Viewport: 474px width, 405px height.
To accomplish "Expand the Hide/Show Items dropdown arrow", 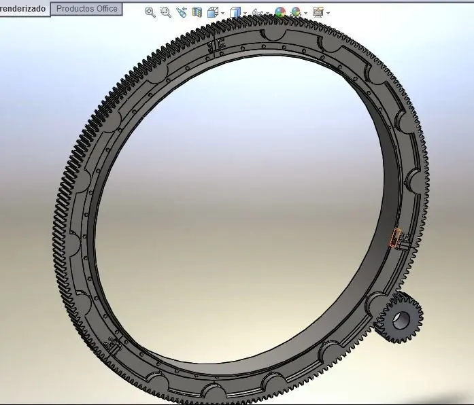I will 267,13.
